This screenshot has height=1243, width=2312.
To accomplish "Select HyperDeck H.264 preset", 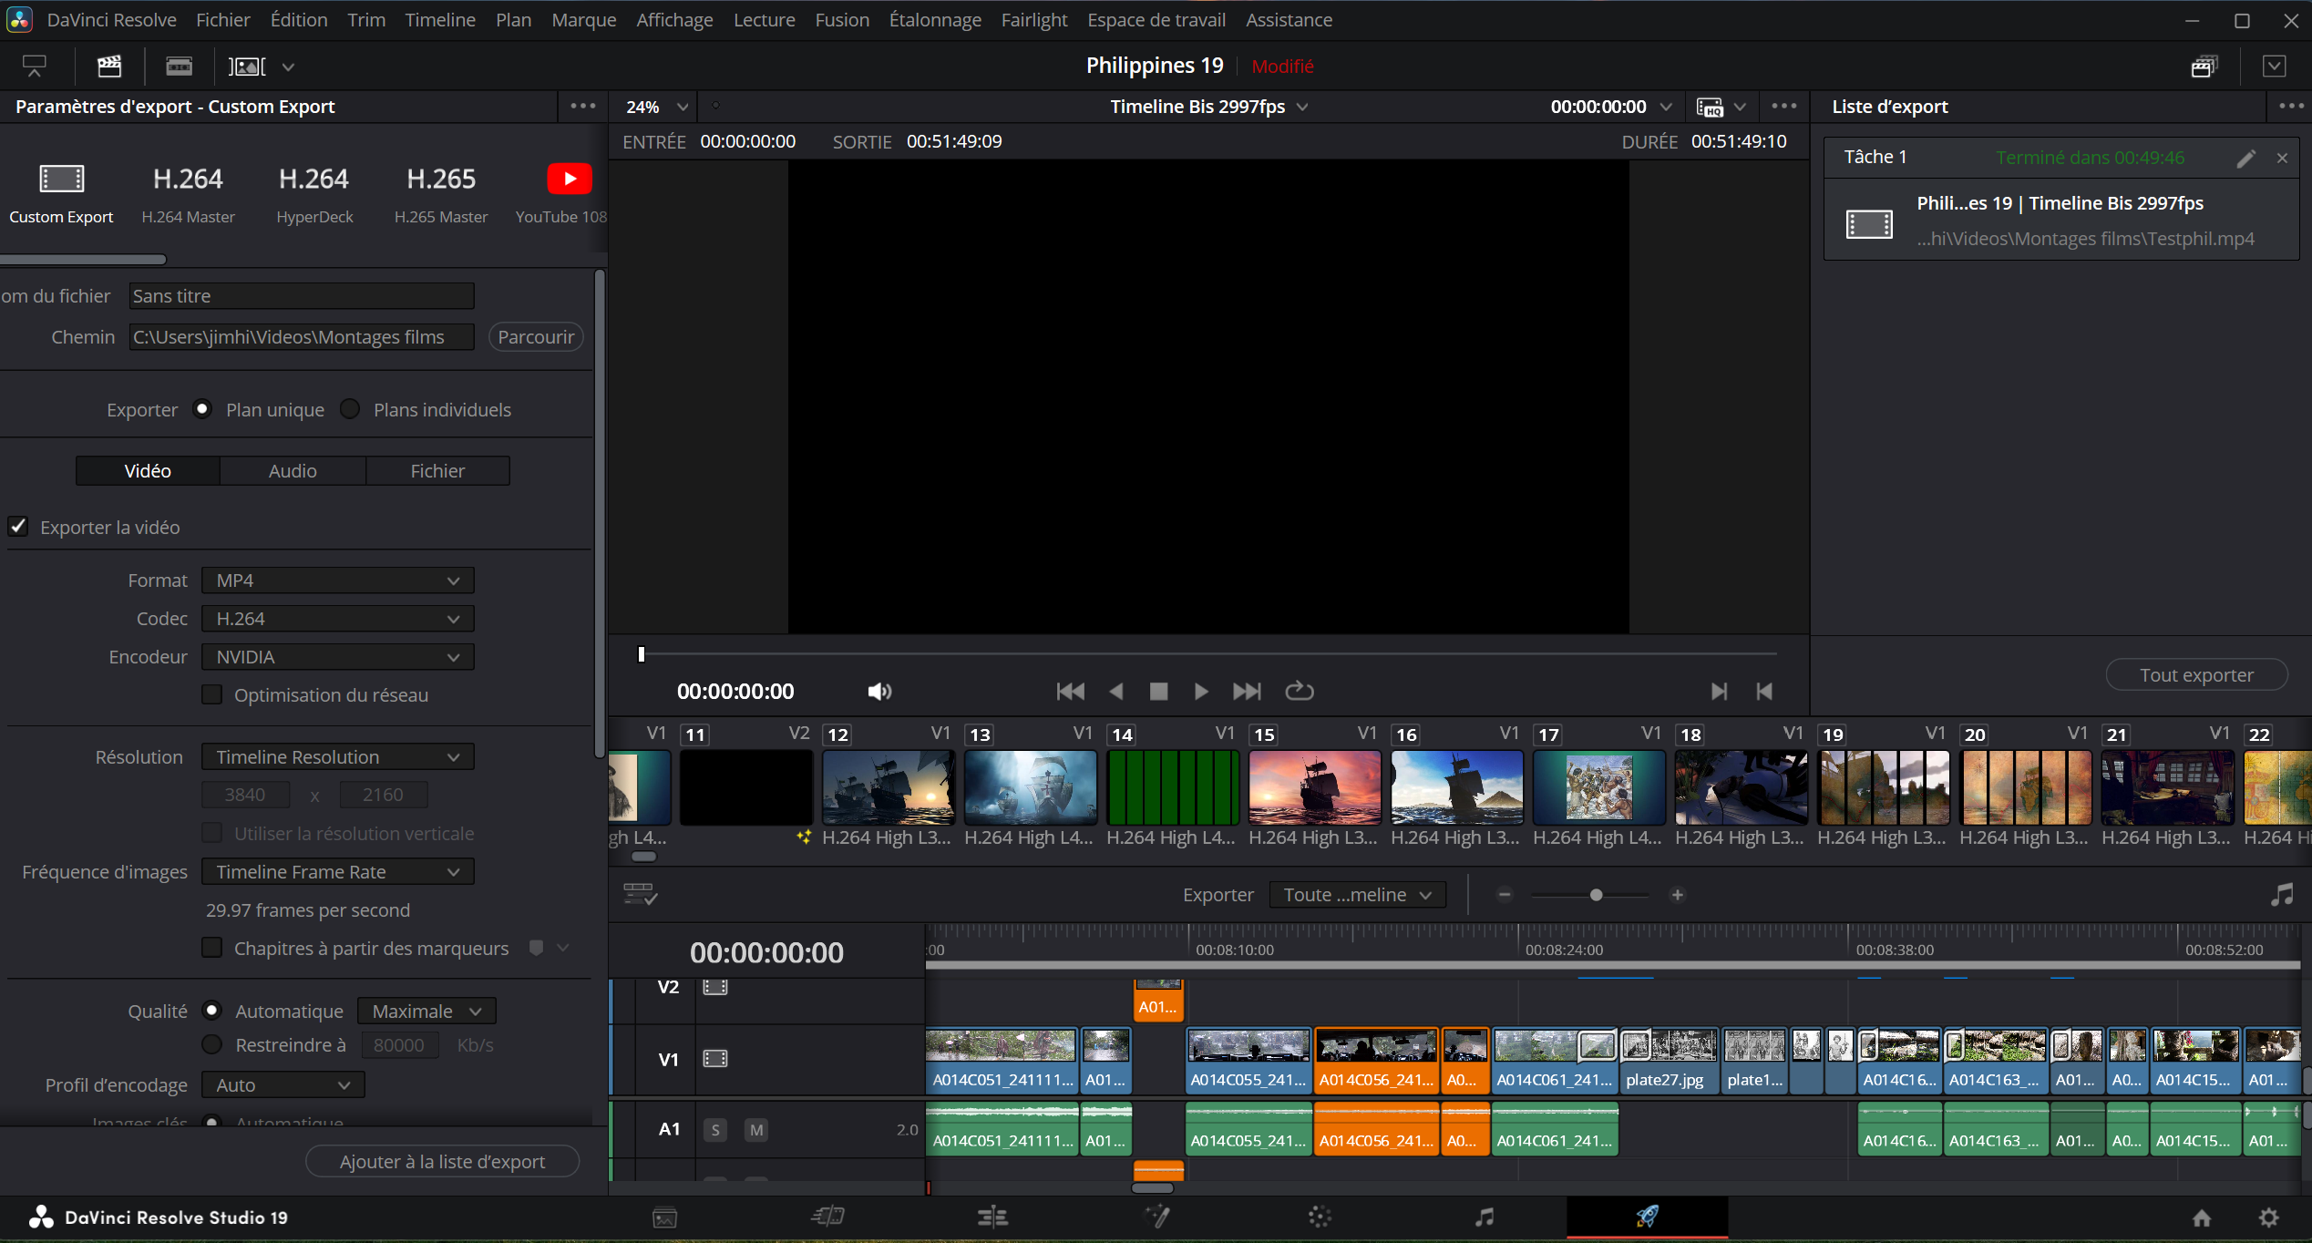I will (314, 193).
